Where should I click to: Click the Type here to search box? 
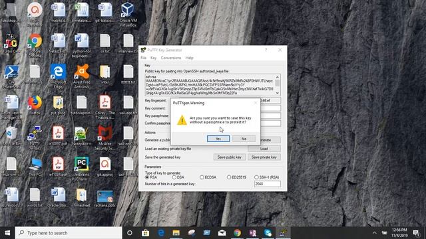tap(69, 233)
